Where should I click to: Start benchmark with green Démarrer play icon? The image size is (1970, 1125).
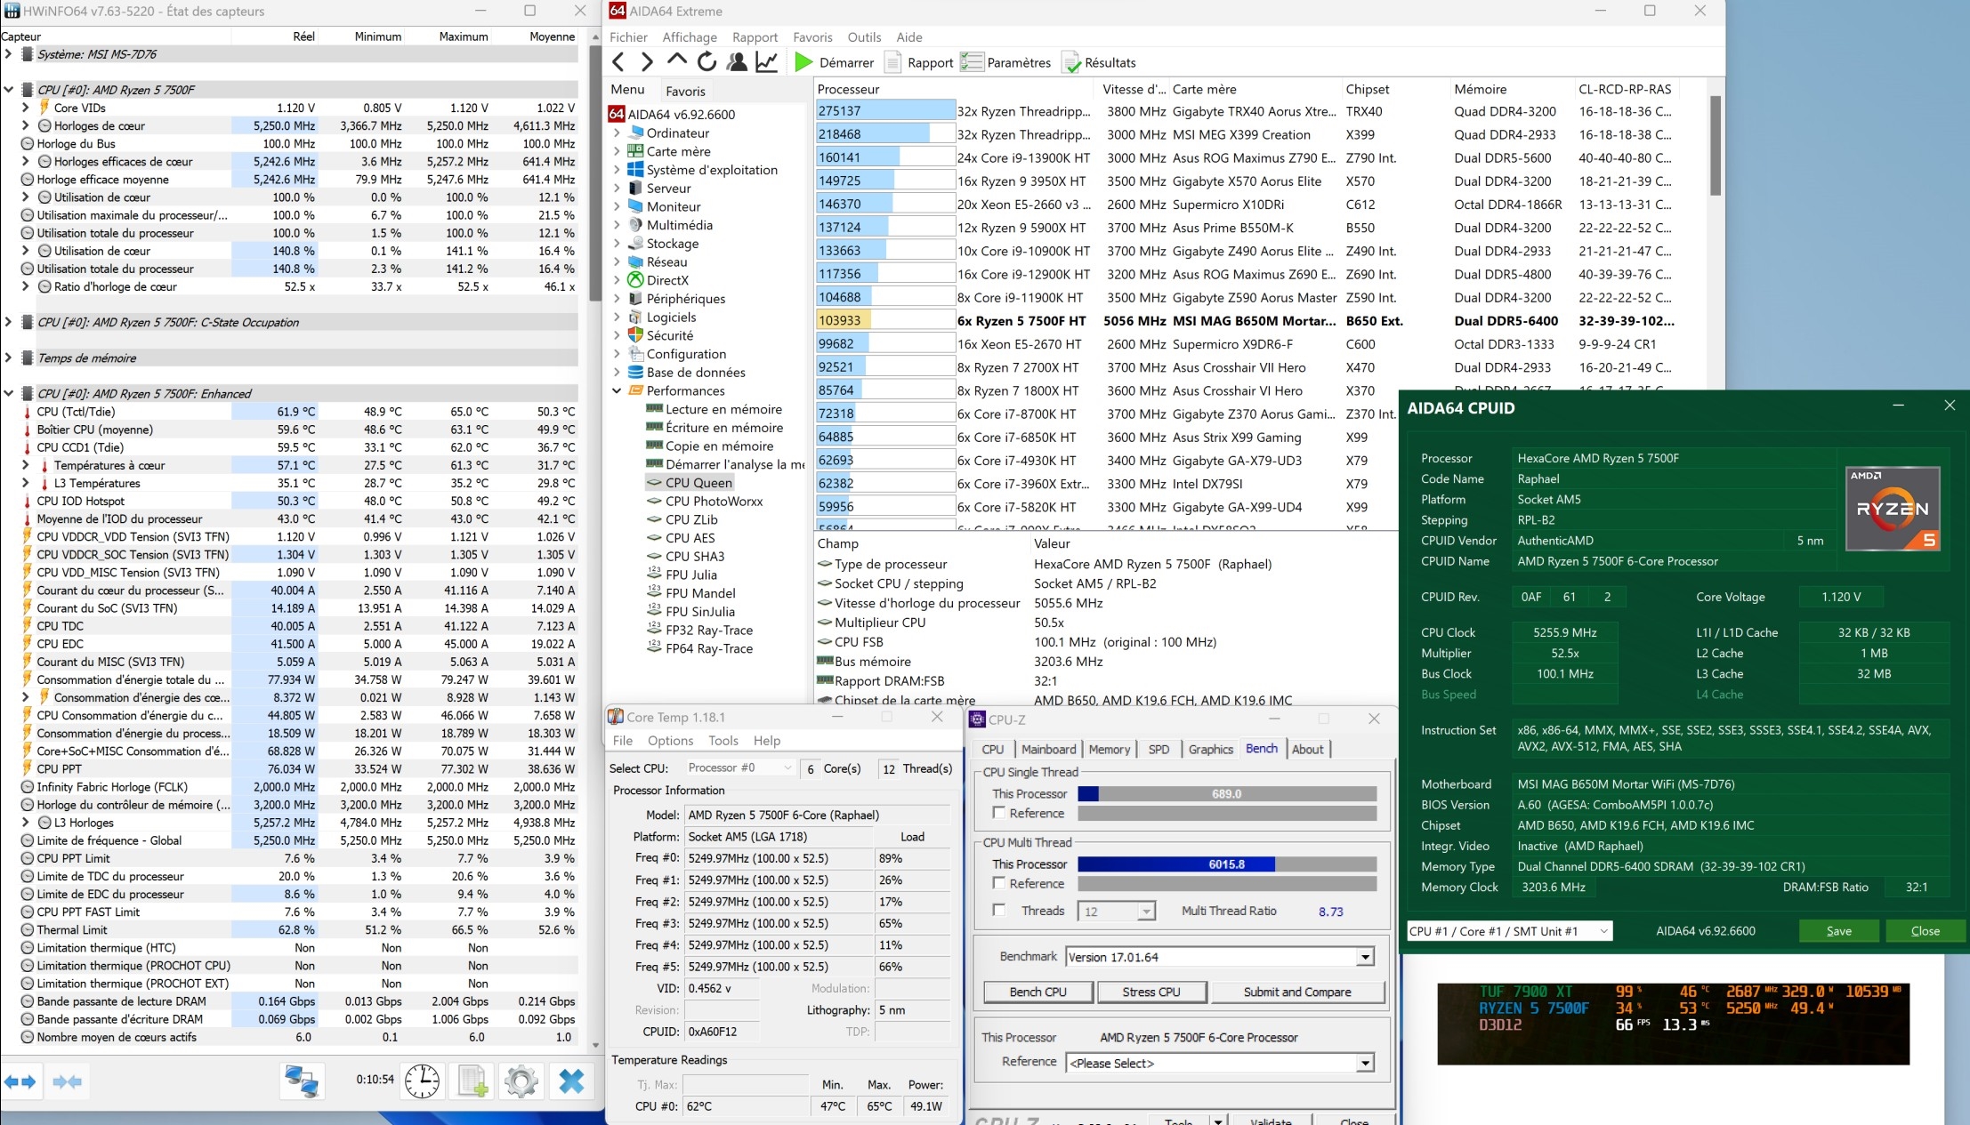pos(803,62)
